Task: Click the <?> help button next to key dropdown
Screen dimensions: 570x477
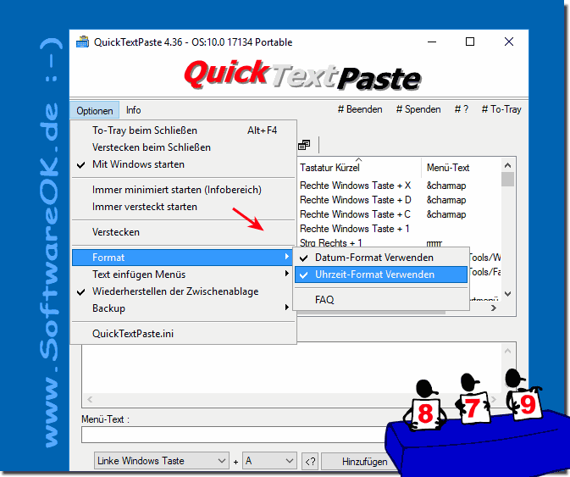Action: click(x=310, y=462)
